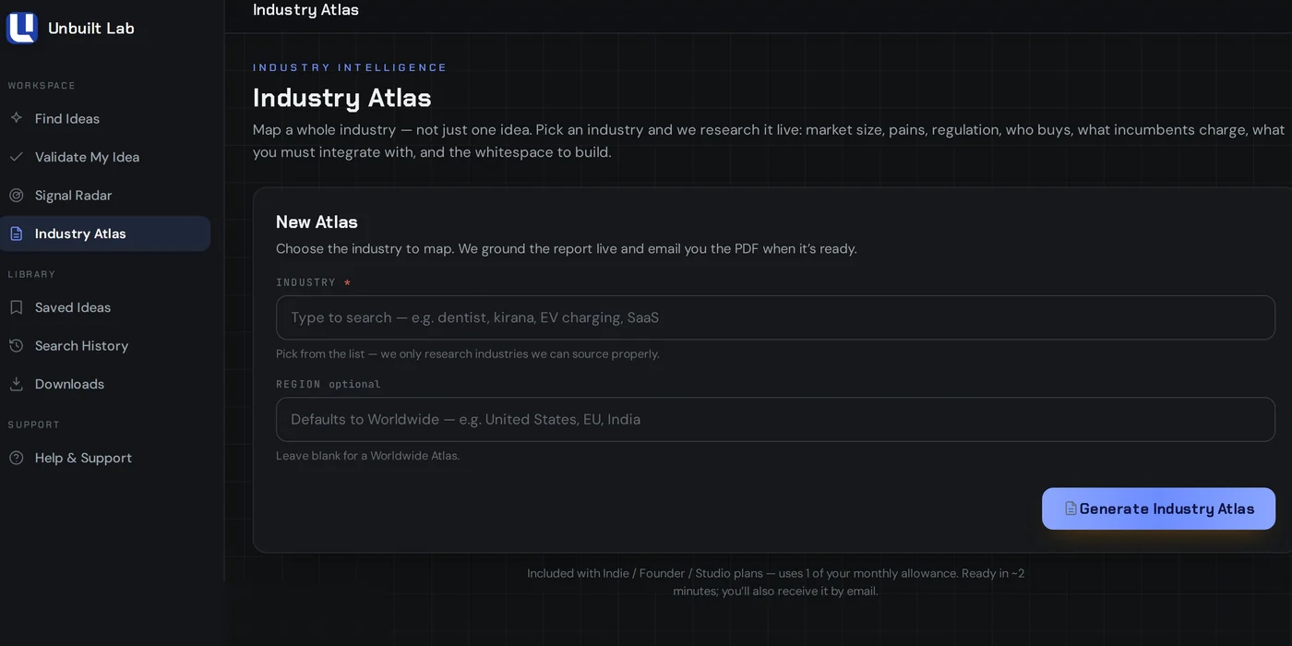This screenshot has height=646, width=1292.
Task: Click the Industry Atlas document icon in sidebar
Action: tap(16, 233)
